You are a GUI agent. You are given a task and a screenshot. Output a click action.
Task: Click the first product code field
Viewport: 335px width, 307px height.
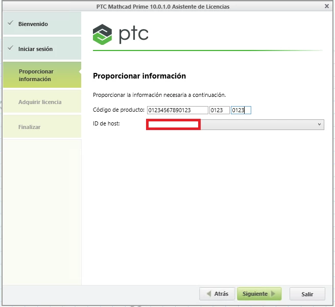pyautogui.click(x=178, y=110)
